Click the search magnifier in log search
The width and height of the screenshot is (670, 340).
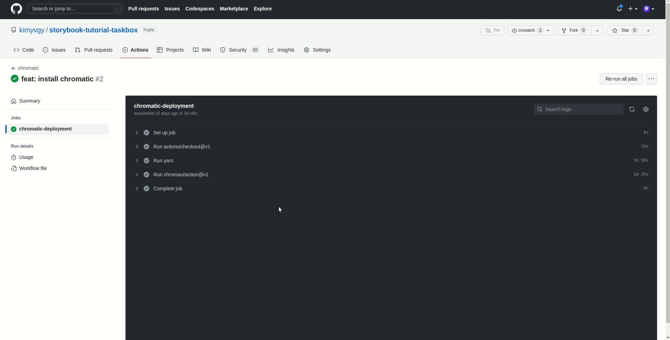pyautogui.click(x=540, y=109)
